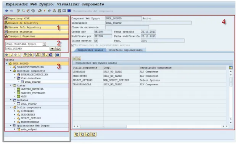236x144 pixels.
Task: Click the back arrow in the object list toolbar
Action: click(x=6, y=55)
